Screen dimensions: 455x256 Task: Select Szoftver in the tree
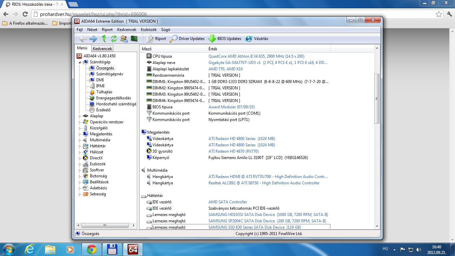pos(97,170)
